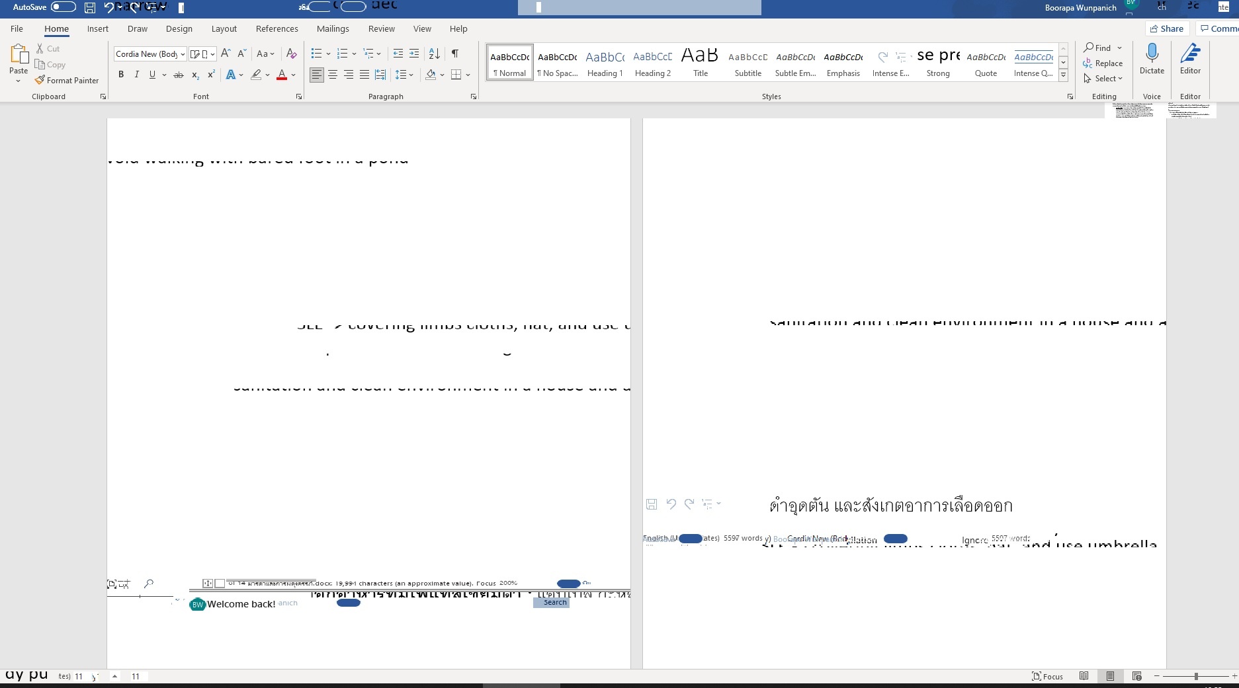Switch to Print Layout view
Viewport: 1239px width, 688px height.
click(x=1110, y=676)
